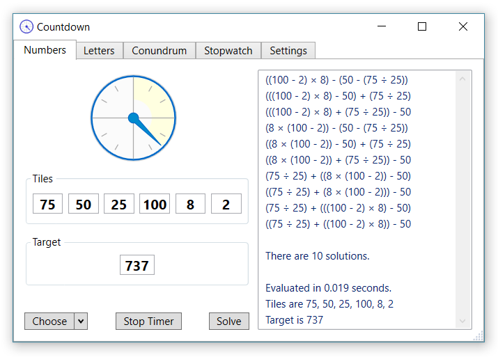This screenshot has width=498, height=357.
Task: Click the countdown clock face
Action: click(x=134, y=118)
